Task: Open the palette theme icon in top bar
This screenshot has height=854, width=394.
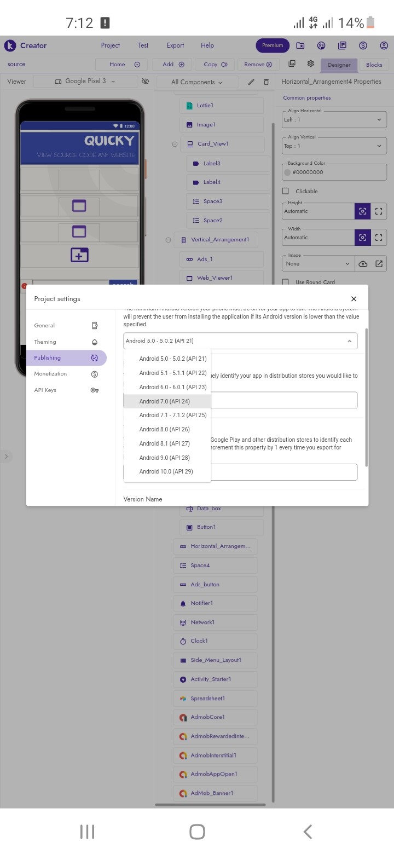Action: point(321,45)
